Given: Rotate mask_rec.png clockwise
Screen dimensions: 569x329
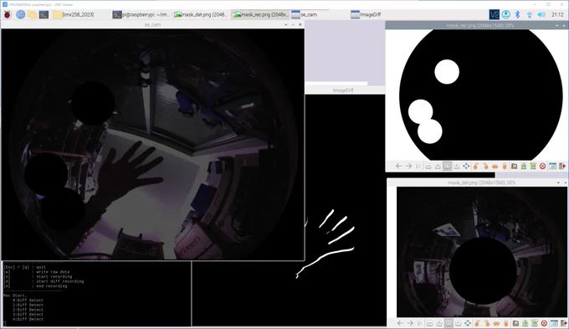Looking at the screenshot, I should pyautogui.click(x=485, y=166).
